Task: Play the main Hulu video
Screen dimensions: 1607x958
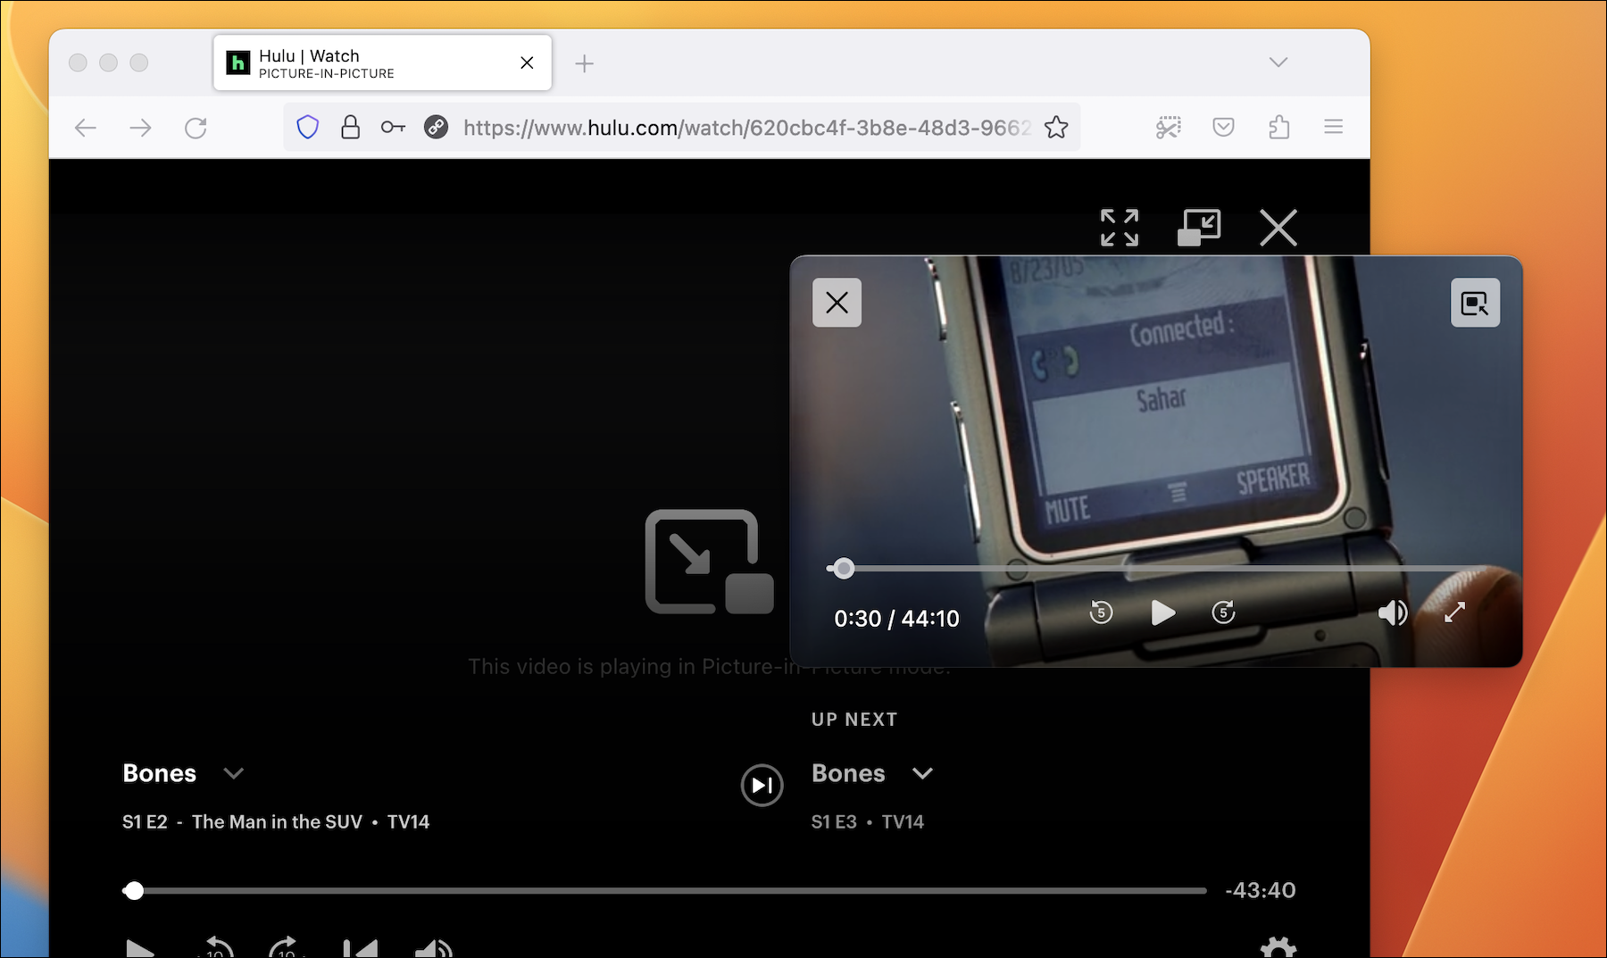Action: tap(139, 949)
